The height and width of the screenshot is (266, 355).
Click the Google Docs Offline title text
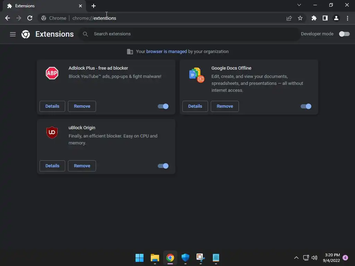pos(231,68)
